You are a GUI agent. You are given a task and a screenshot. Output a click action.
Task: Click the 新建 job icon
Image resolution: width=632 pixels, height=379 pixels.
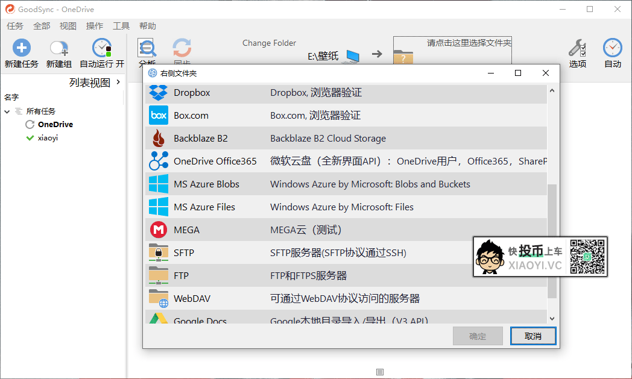click(x=58, y=47)
